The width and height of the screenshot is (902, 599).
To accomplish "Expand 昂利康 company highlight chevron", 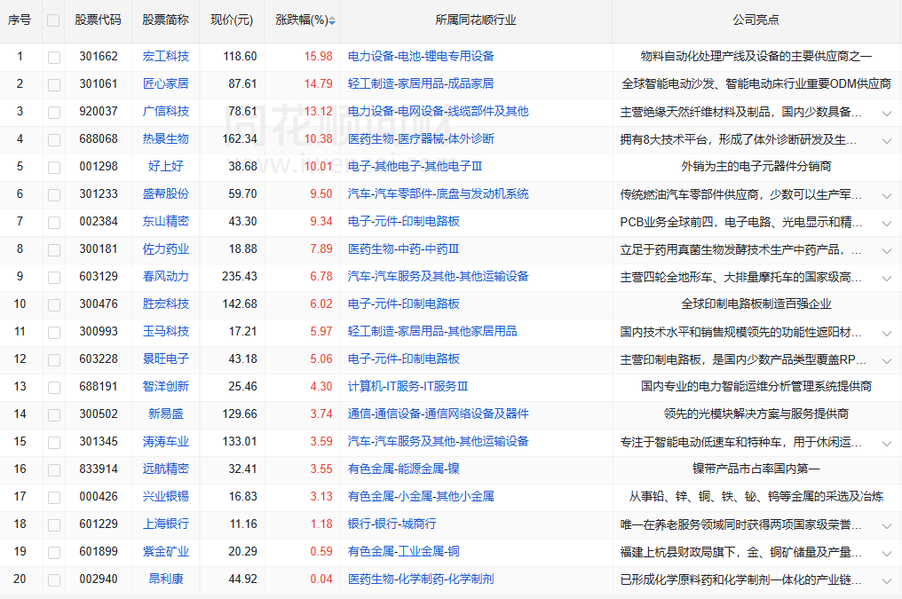I will click(887, 581).
